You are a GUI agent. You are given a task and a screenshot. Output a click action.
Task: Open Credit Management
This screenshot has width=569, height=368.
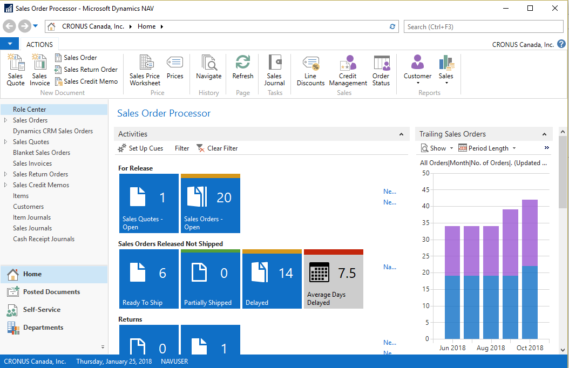click(x=348, y=70)
